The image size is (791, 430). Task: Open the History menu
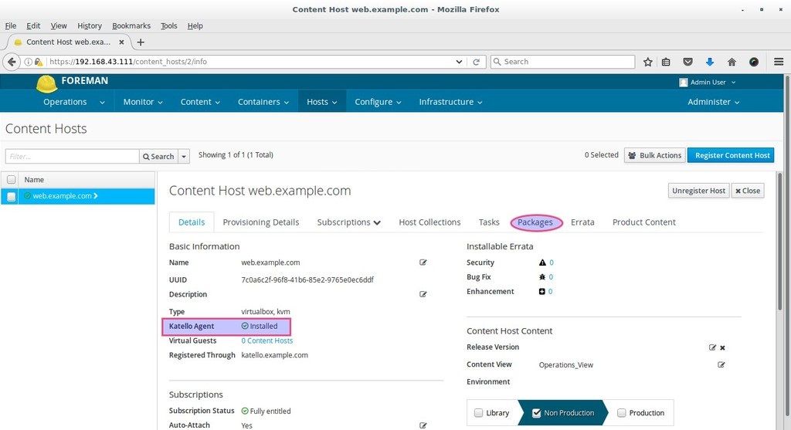click(90, 25)
